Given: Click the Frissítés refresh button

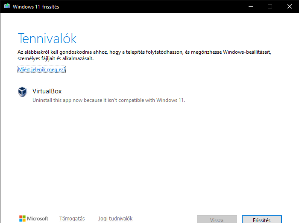Looking at the screenshot, I should (x=261, y=220).
